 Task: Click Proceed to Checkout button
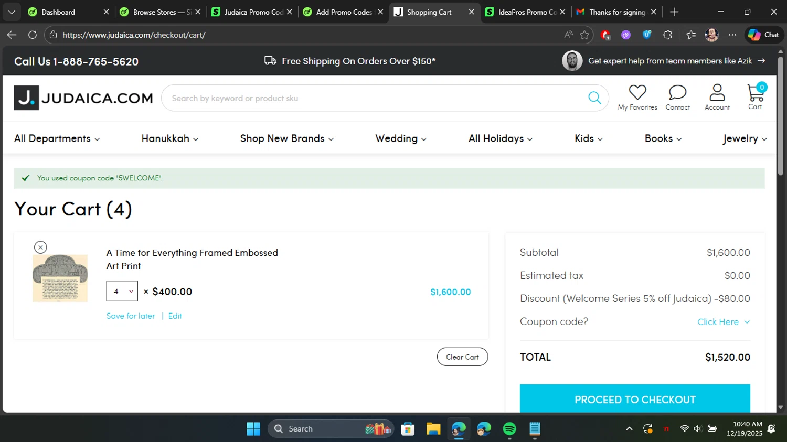[635, 398]
